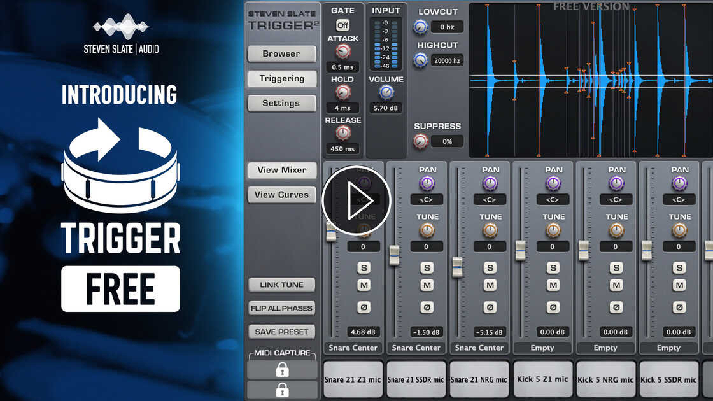Viewport: 713px width, 401px height.
Task: Click the FLIP ALL PHASES button
Action: (281, 308)
